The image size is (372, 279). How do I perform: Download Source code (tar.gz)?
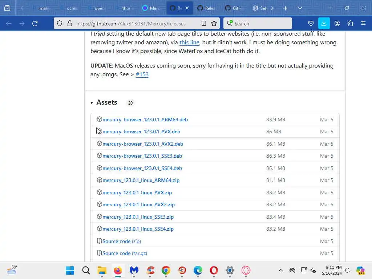(125, 253)
